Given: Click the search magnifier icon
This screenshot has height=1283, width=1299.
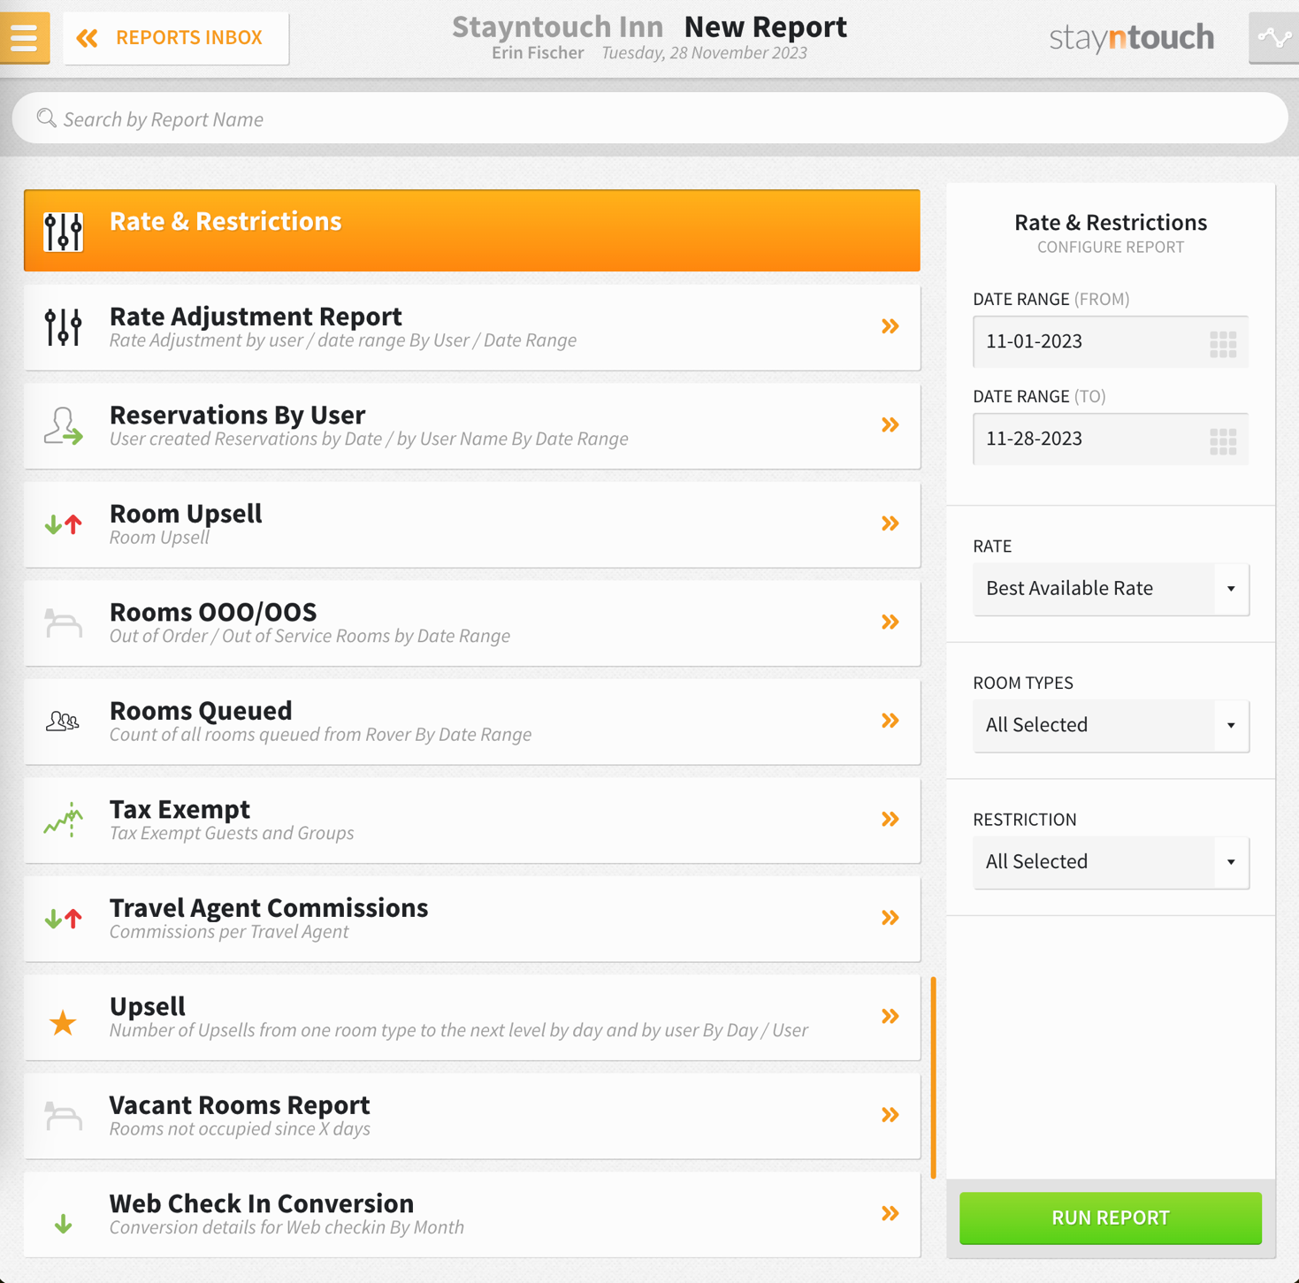Looking at the screenshot, I should coord(46,118).
